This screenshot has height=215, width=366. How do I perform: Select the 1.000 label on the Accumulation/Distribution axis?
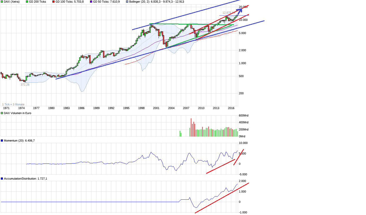(x=242, y=191)
